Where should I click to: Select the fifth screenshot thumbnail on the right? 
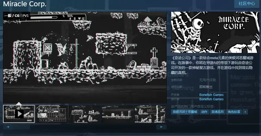pyautogui.click(x=150, y=114)
